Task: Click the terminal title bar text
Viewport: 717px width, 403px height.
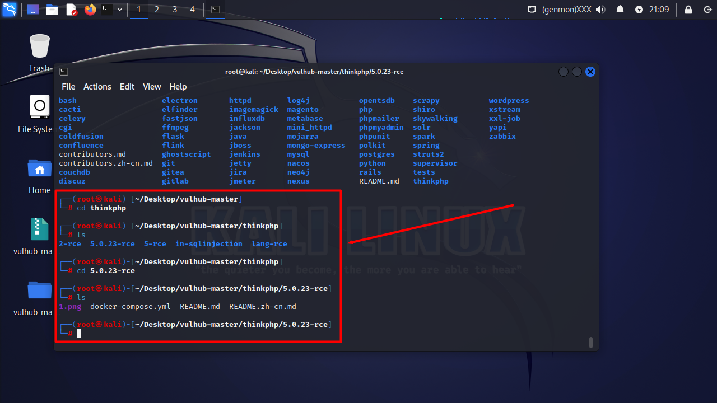Action: (x=314, y=72)
